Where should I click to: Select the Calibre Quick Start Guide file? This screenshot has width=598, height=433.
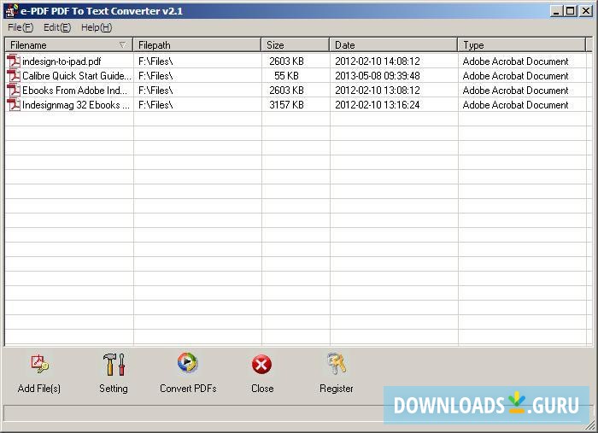point(76,76)
